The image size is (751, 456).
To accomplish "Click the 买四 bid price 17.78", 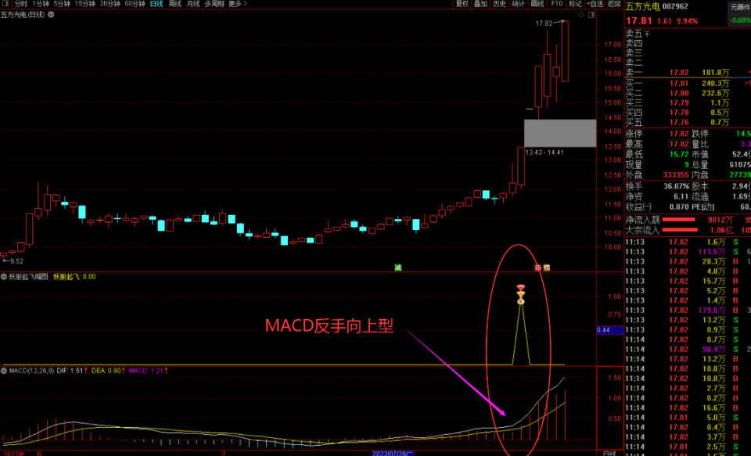I will (679, 113).
